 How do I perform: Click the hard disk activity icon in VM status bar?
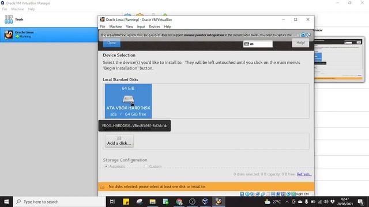[x=242, y=194]
